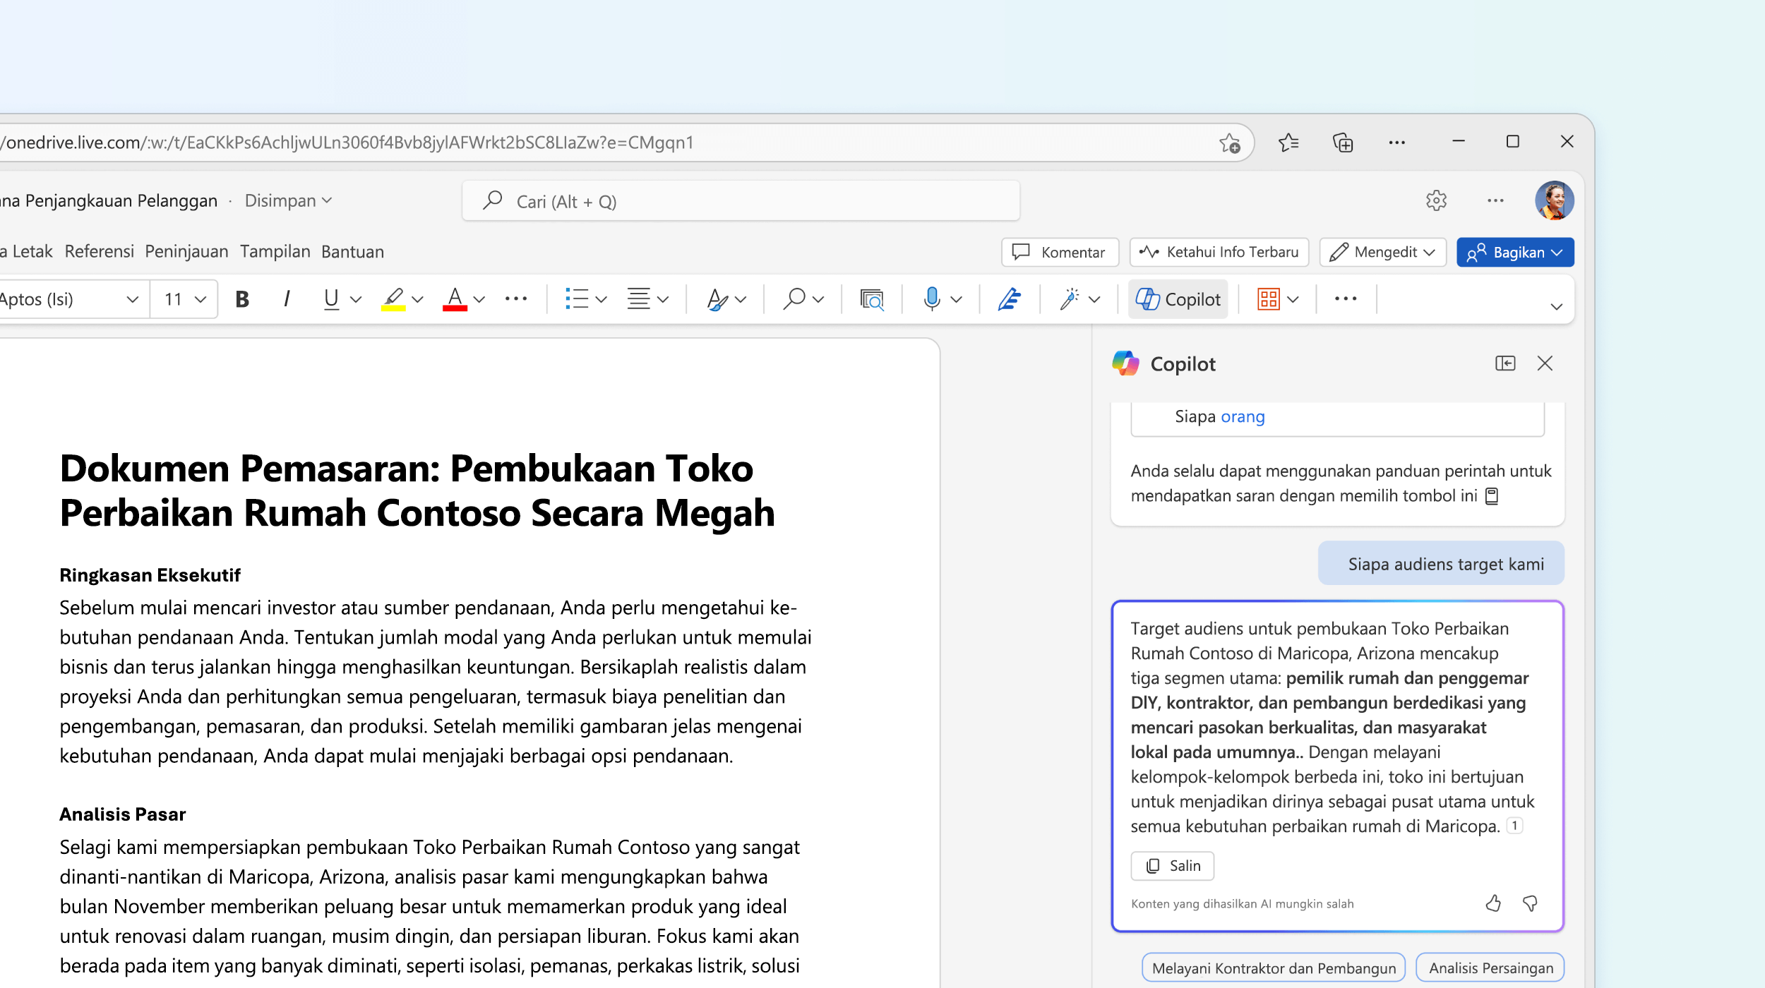Screen dimensions: 1765x988
Task: Toggle Italic formatting
Action: point(287,299)
